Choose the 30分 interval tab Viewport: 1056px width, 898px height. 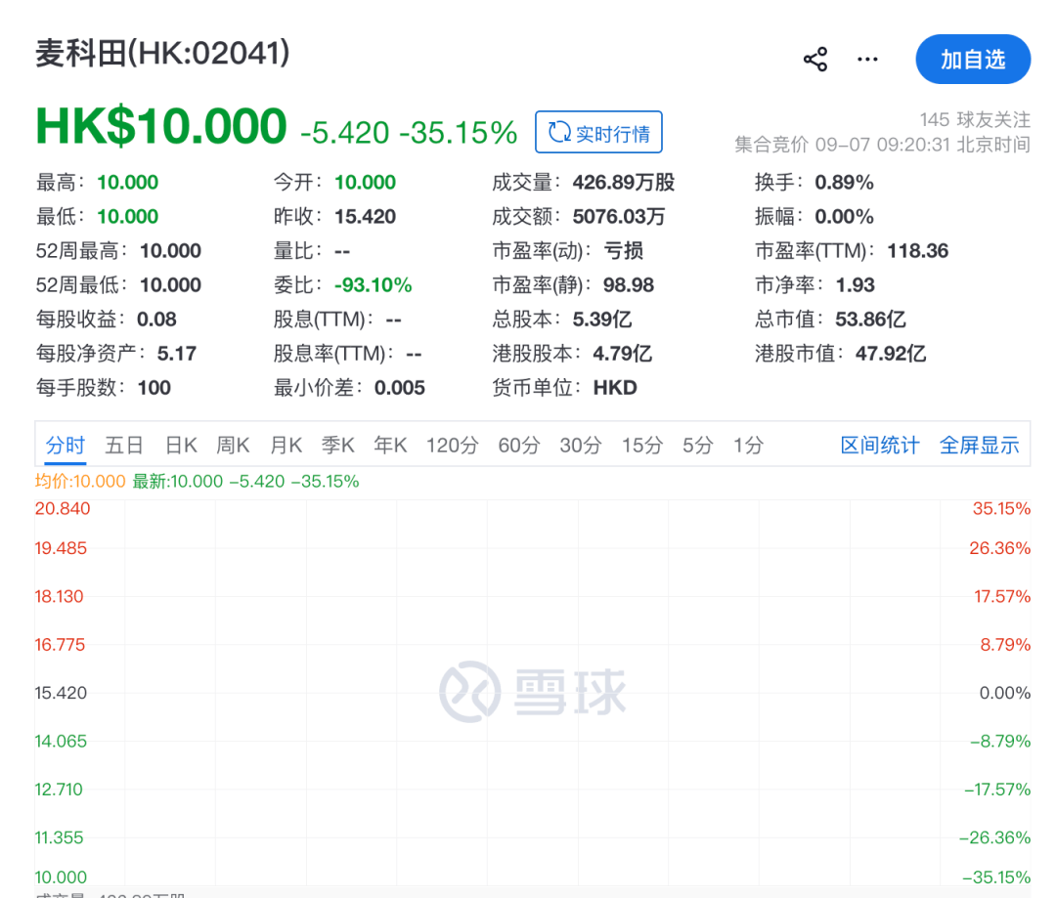[x=581, y=445]
